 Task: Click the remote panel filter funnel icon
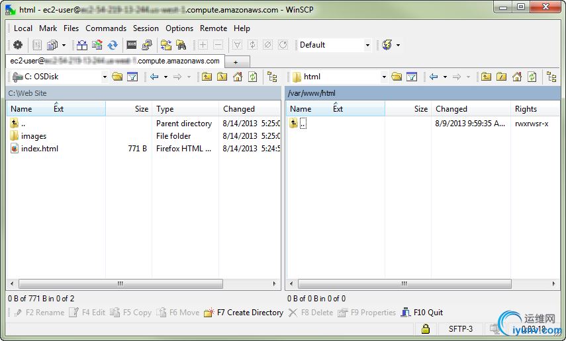pos(412,77)
